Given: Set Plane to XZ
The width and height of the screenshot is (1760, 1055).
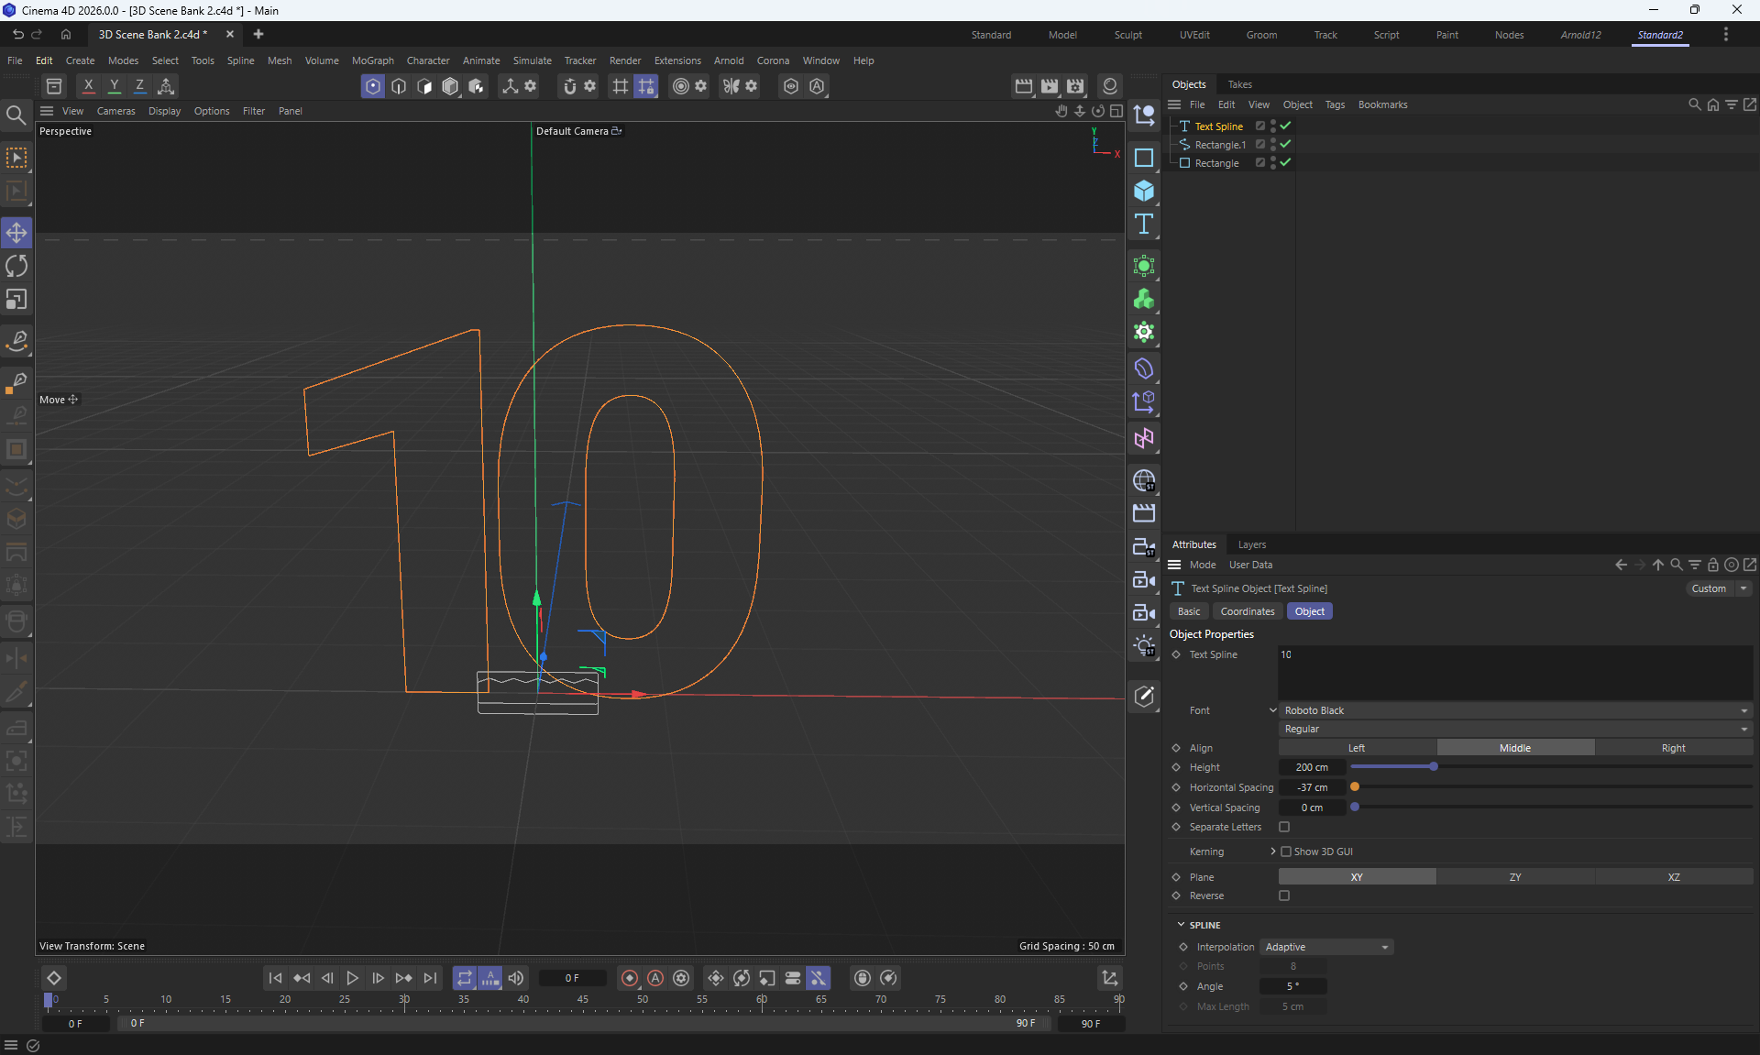Looking at the screenshot, I should [1673, 877].
